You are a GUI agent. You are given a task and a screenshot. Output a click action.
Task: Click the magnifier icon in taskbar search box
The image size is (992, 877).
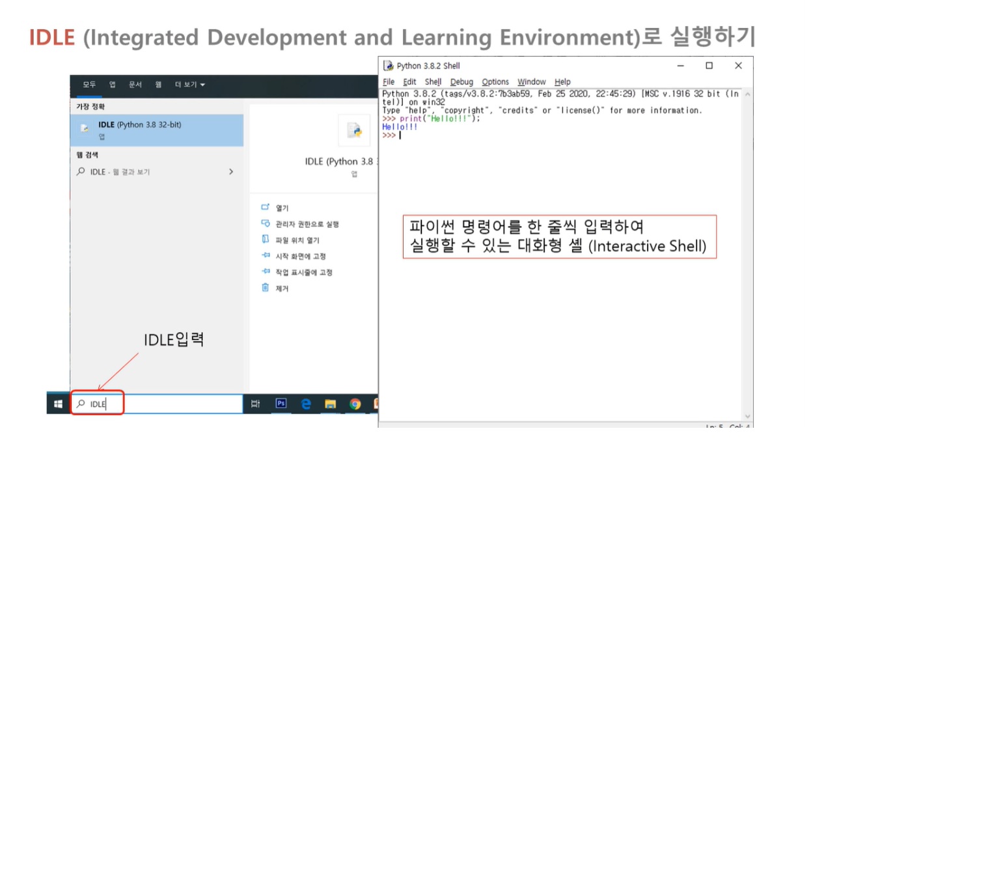point(81,404)
